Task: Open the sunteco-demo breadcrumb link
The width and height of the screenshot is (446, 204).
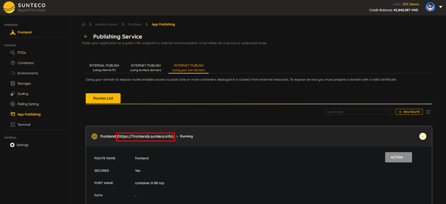Action: (106, 24)
